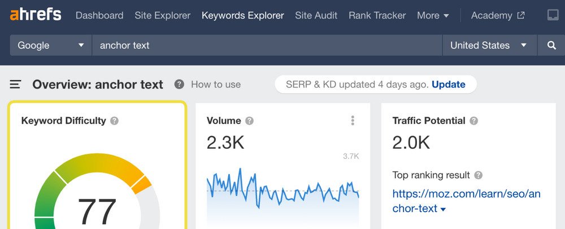The height and width of the screenshot is (229, 565).
Task: Click the How to use help icon
Action: coord(179,85)
